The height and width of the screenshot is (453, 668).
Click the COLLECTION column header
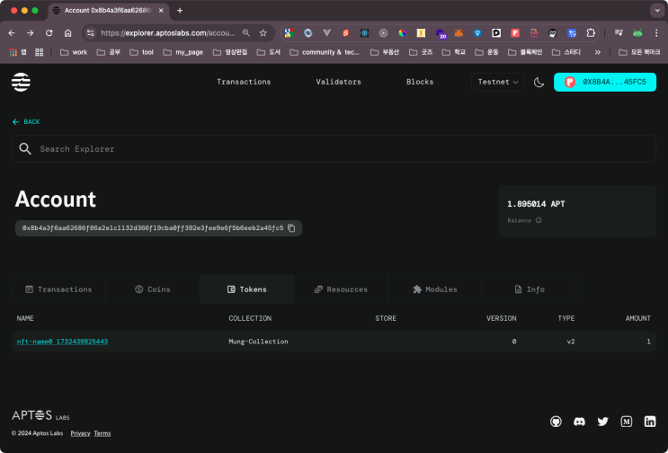pyautogui.click(x=250, y=318)
